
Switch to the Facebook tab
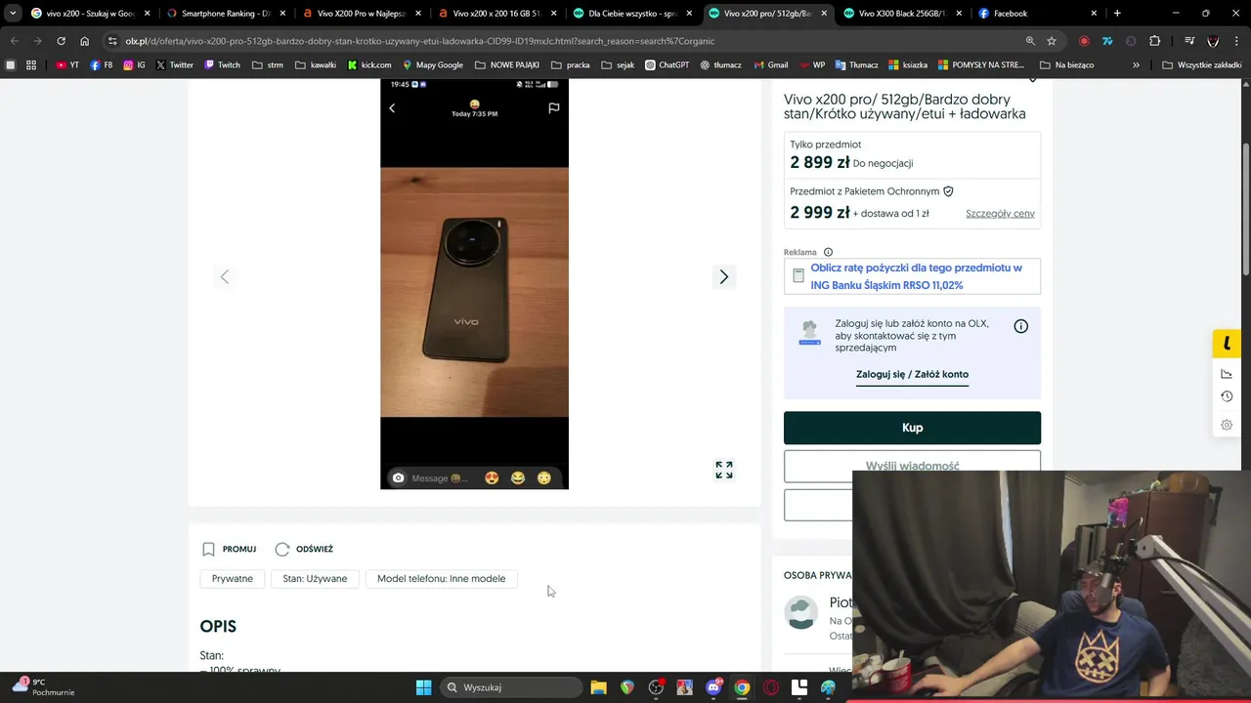click(x=1038, y=14)
